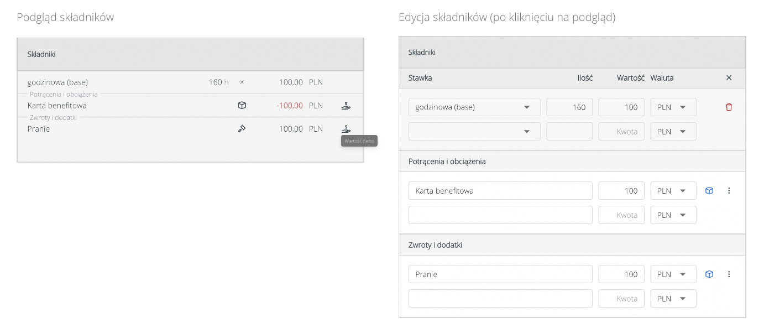Screen dimensions: 764x333
Task: Open the PLN currency dropdown in the Stawka row
Action: point(673,107)
